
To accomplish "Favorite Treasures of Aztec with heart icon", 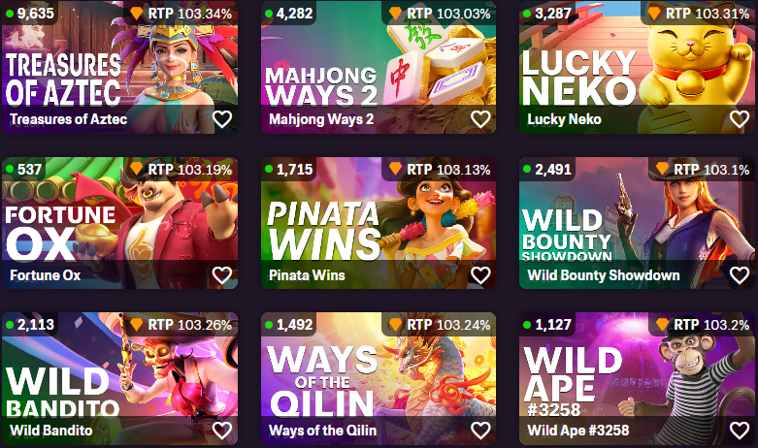I will pos(222,119).
